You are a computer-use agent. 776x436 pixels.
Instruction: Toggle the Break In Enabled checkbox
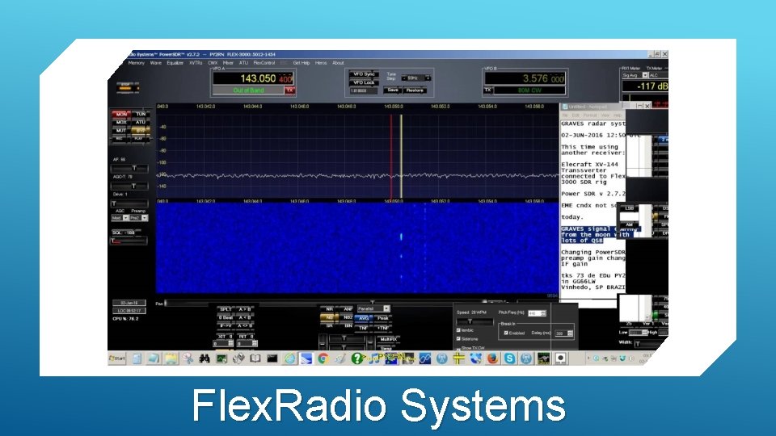click(506, 333)
